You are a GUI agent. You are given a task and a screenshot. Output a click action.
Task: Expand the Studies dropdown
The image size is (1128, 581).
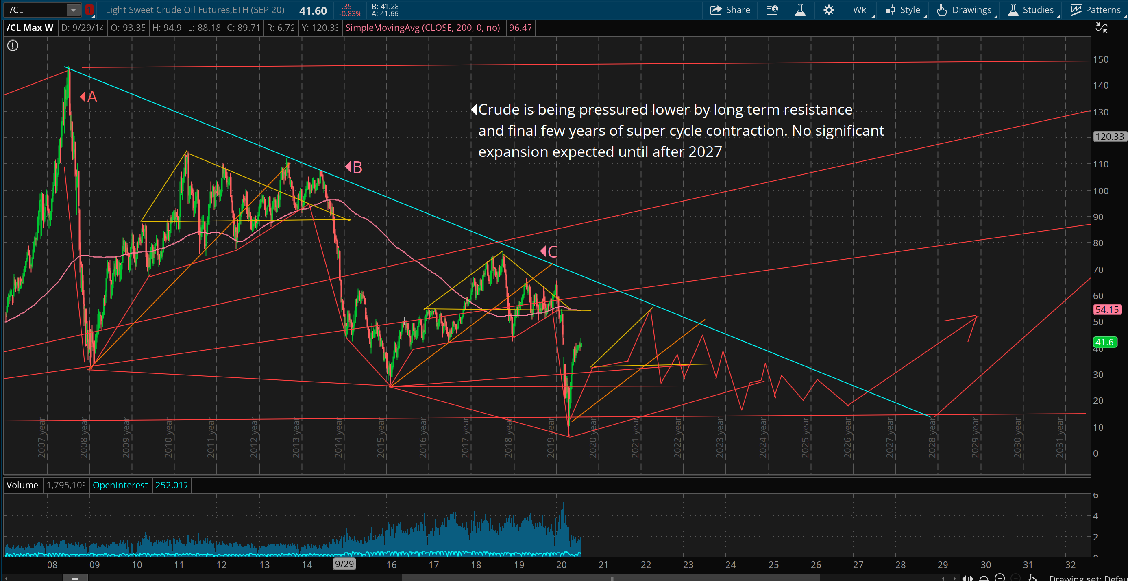click(1032, 10)
